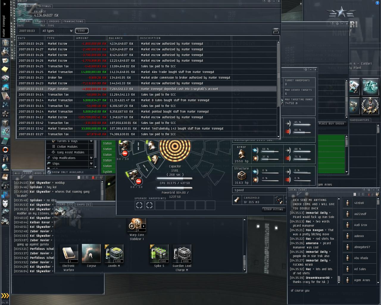
Task: Switch to the ALLI chat tab
Action: coord(18,173)
